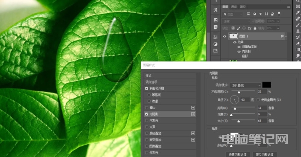The height and width of the screenshot is (157, 301).
Task: Hide 图层 1 layer visibility eye
Action: point(225,36)
